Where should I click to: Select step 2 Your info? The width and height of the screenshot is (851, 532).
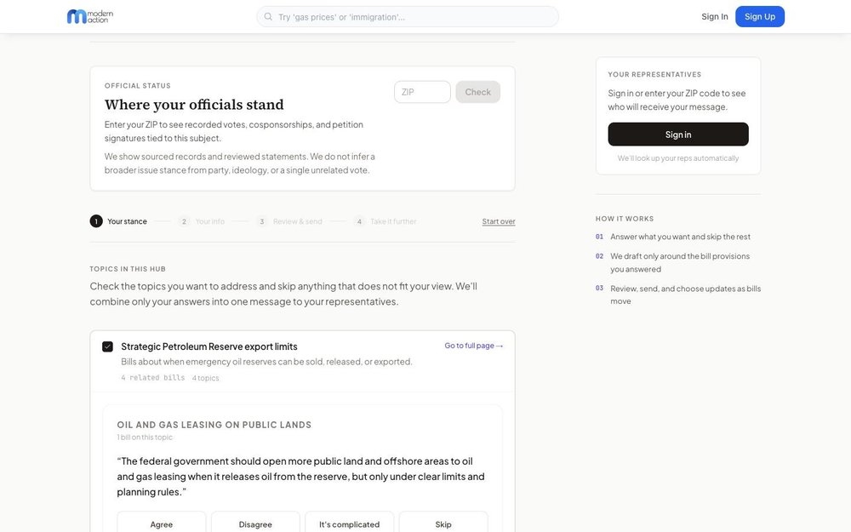(202, 221)
